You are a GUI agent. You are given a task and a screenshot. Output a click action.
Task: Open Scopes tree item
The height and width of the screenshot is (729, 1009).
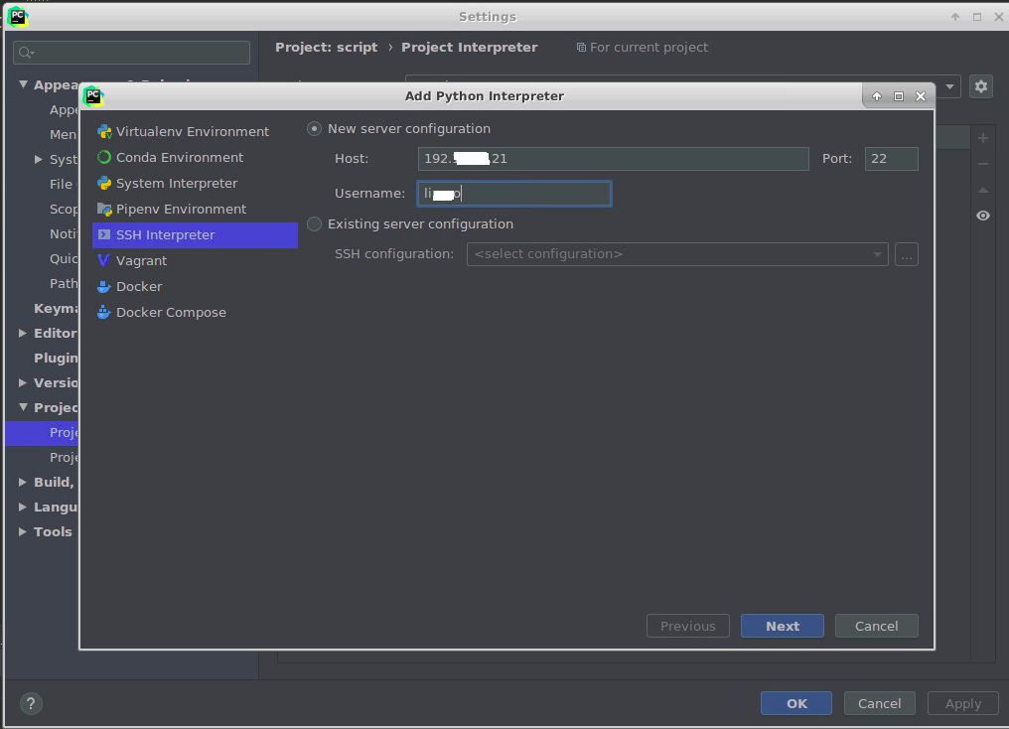[x=64, y=210]
